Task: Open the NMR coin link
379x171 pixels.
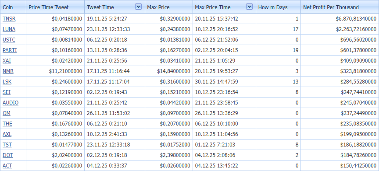Action: pyautogui.click(x=8, y=71)
